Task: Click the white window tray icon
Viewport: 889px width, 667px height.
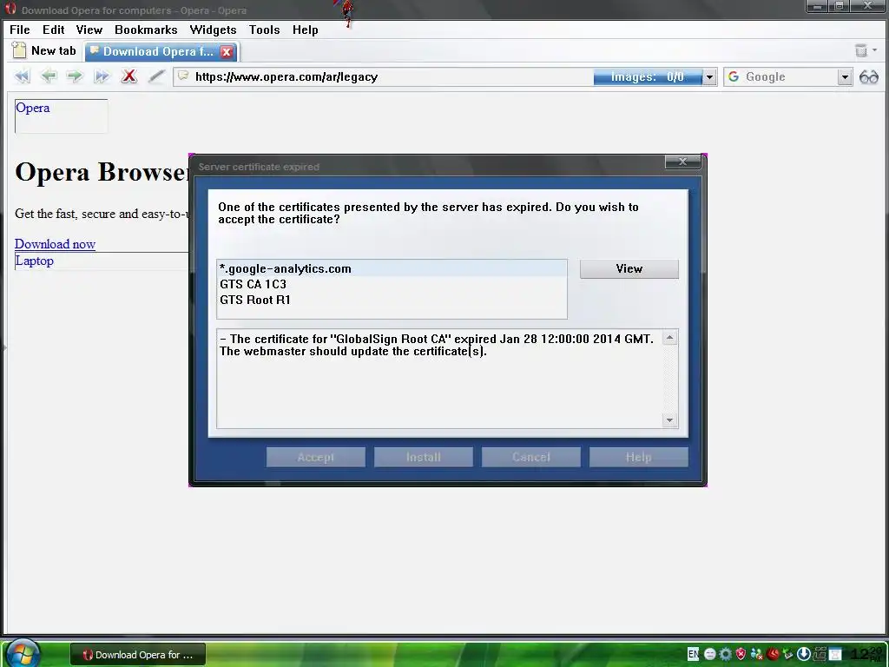Action: pyautogui.click(x=834, y=654)
